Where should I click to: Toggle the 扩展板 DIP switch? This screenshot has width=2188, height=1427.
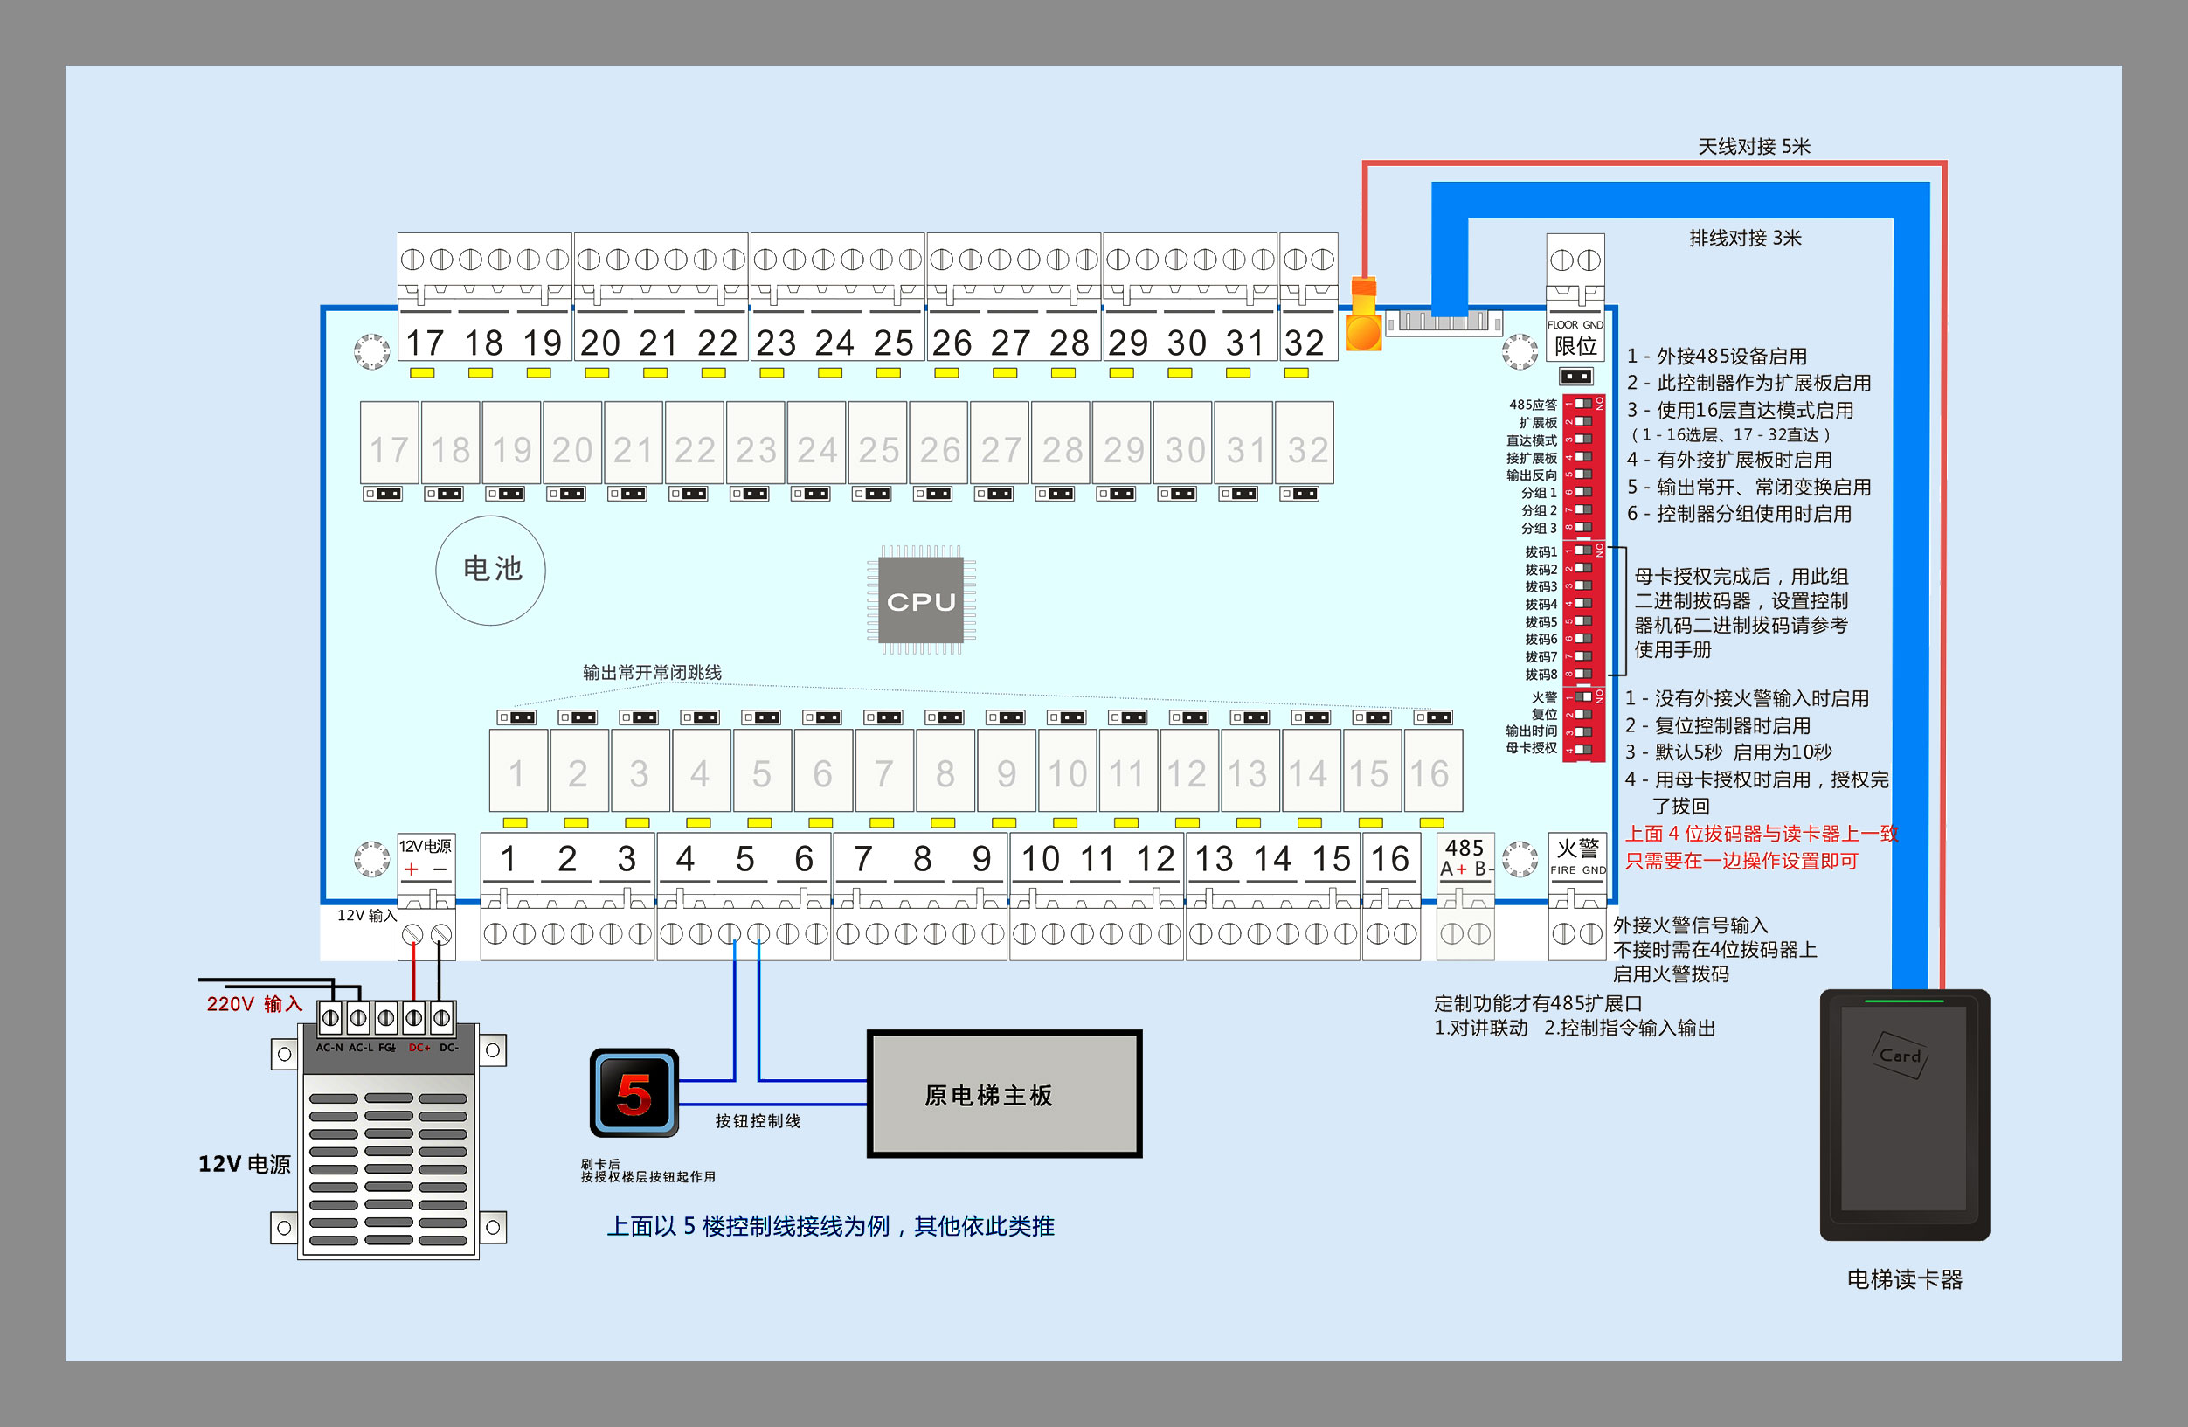click(x=1583, y=421)
